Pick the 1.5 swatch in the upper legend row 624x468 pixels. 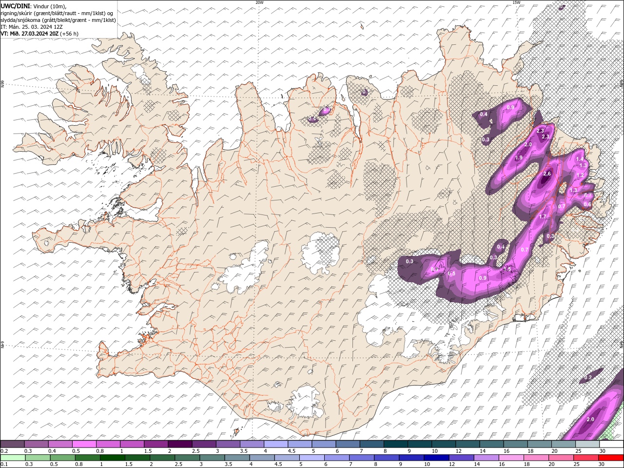(156, 444)
